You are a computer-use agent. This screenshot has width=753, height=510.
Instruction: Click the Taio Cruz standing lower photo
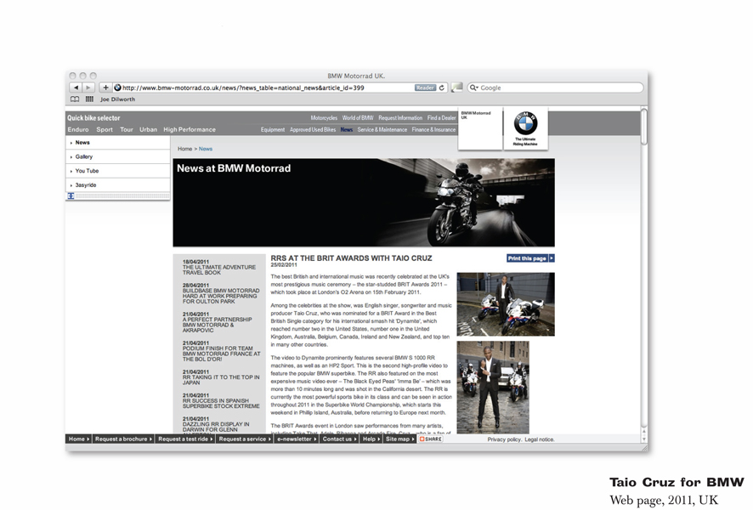pyautogui.click(x=493, y=387)
